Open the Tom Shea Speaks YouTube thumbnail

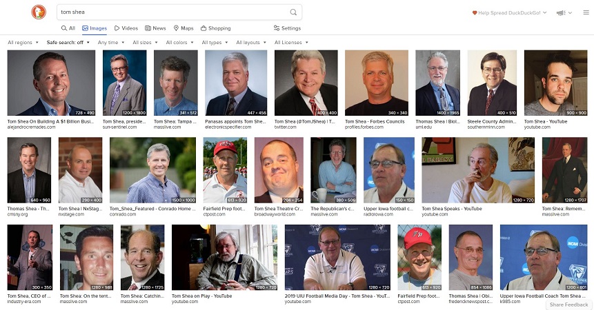pyautogui.click(x=478, y=170)
